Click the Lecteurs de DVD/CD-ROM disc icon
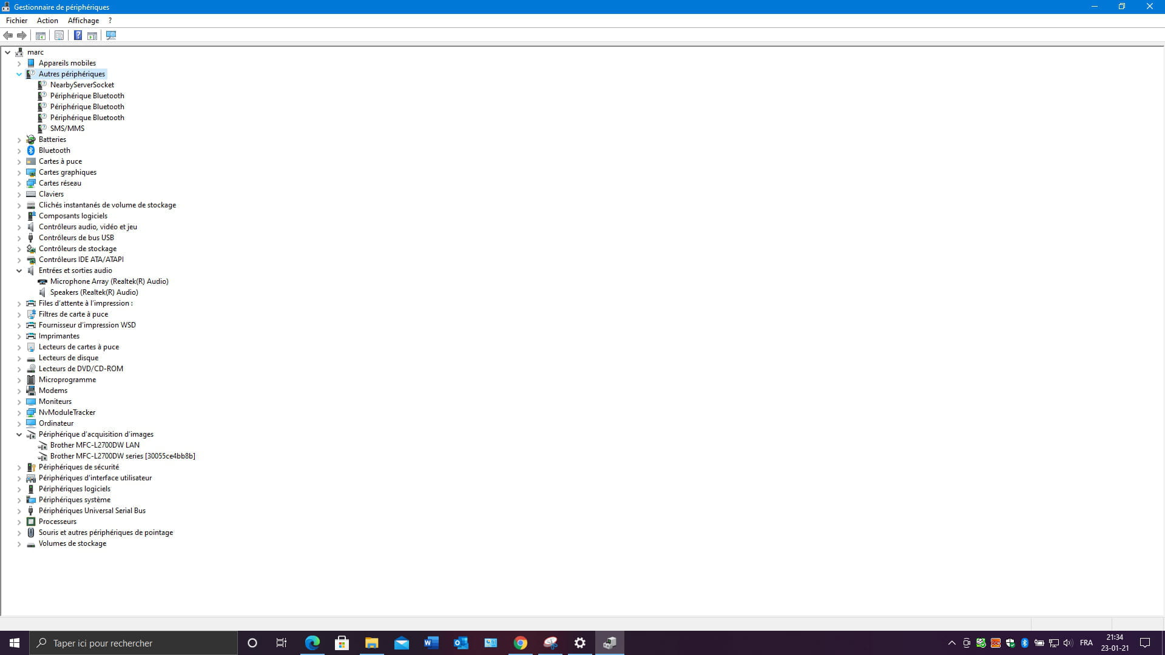 tap(31, 369)
